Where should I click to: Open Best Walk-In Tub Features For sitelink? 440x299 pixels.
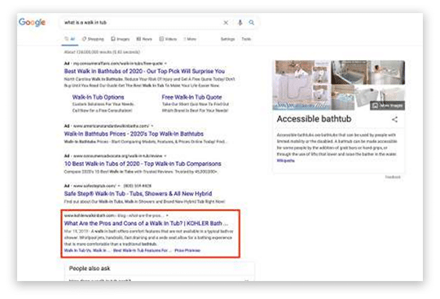point(142,250)
